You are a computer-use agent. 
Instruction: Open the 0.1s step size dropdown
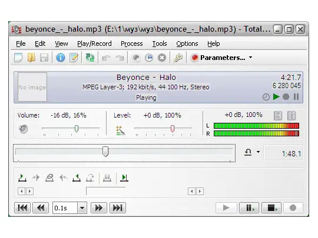click(x=82, y=208)
